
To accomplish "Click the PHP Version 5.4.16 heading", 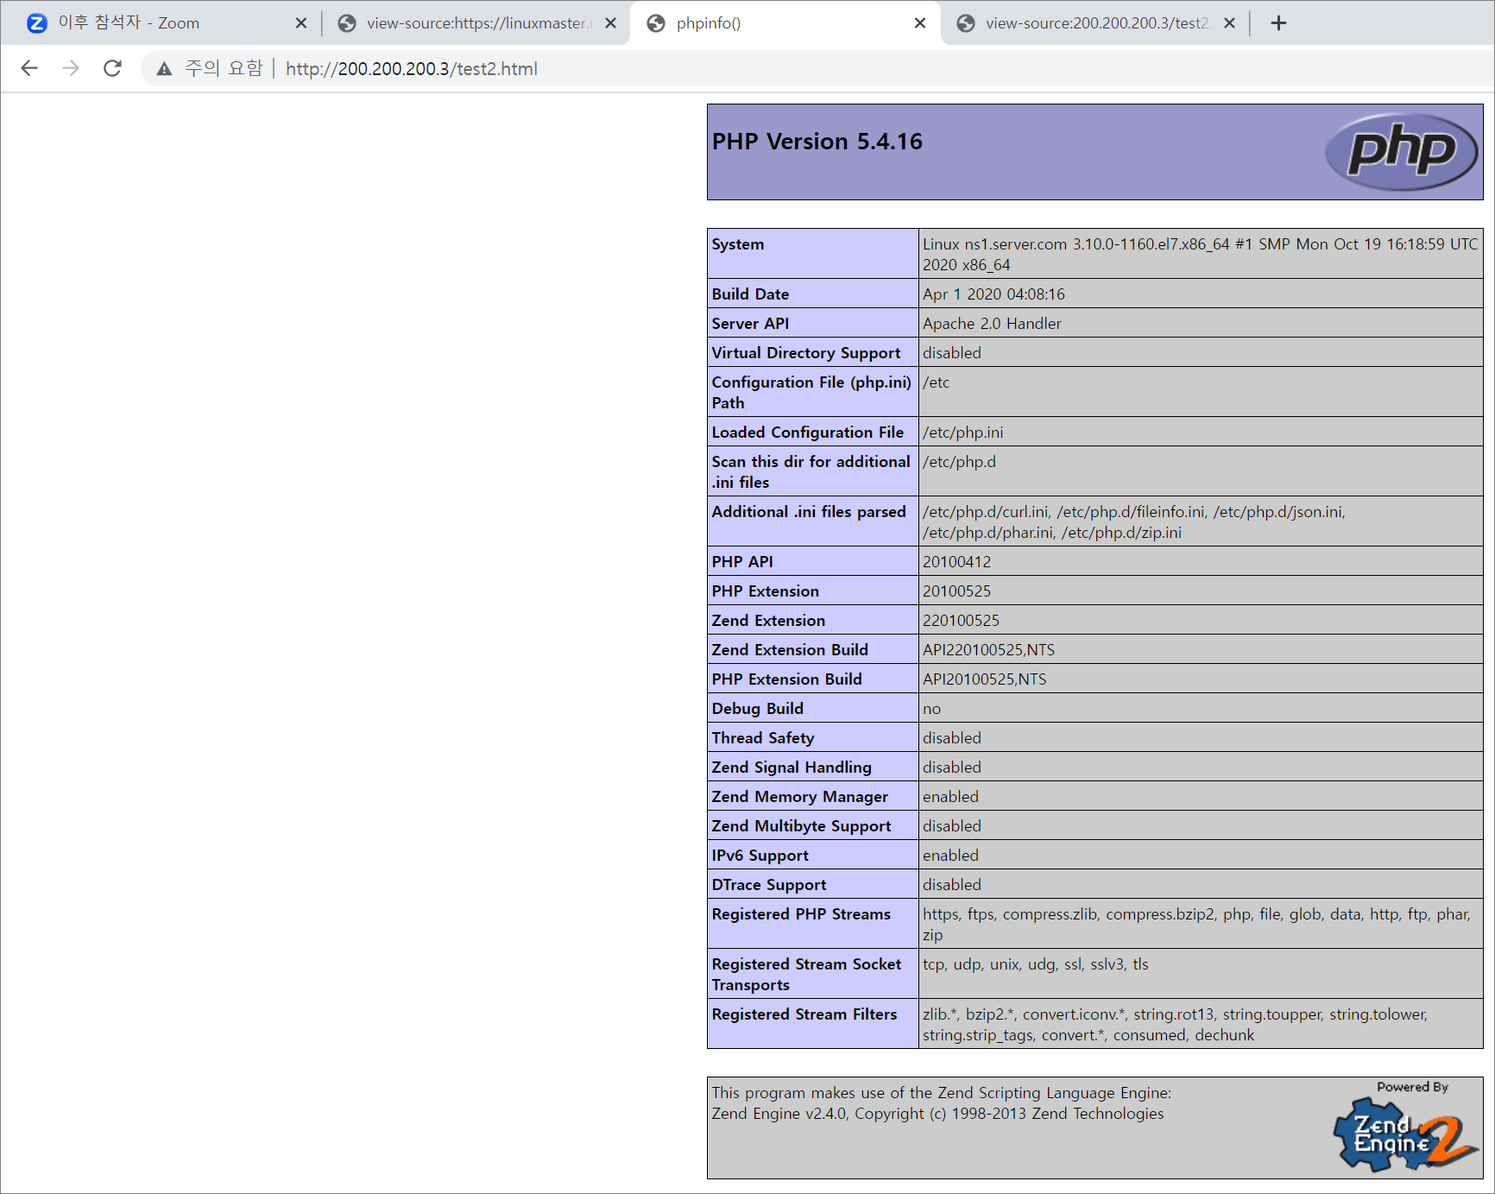I will click(817, 141).
